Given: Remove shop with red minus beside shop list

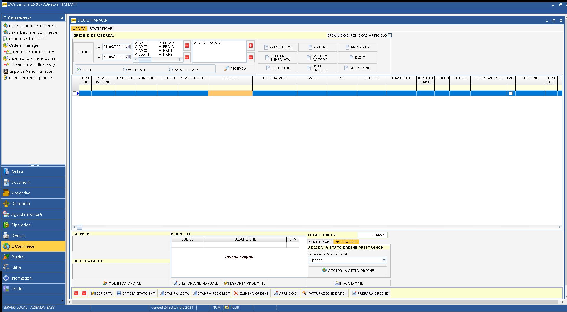Looking at the screenshot, I should (187, 57).
